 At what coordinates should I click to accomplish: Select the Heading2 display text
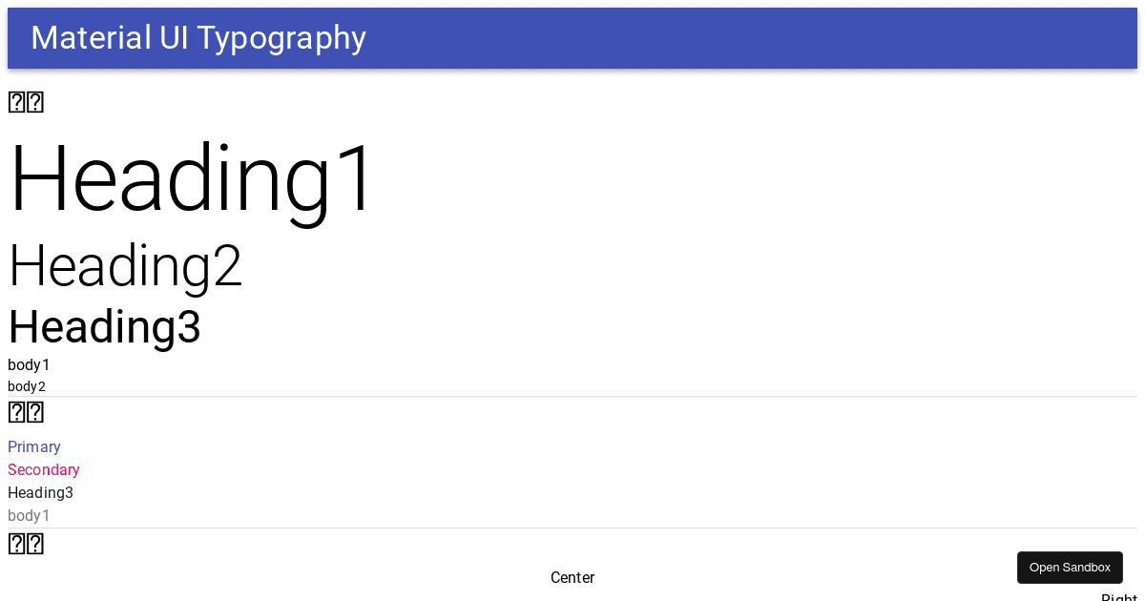coord(125,265)
